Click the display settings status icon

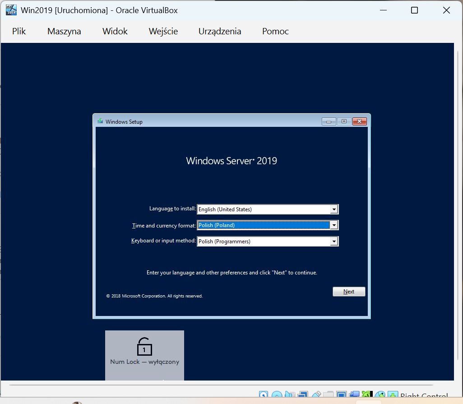pos(342,396)
